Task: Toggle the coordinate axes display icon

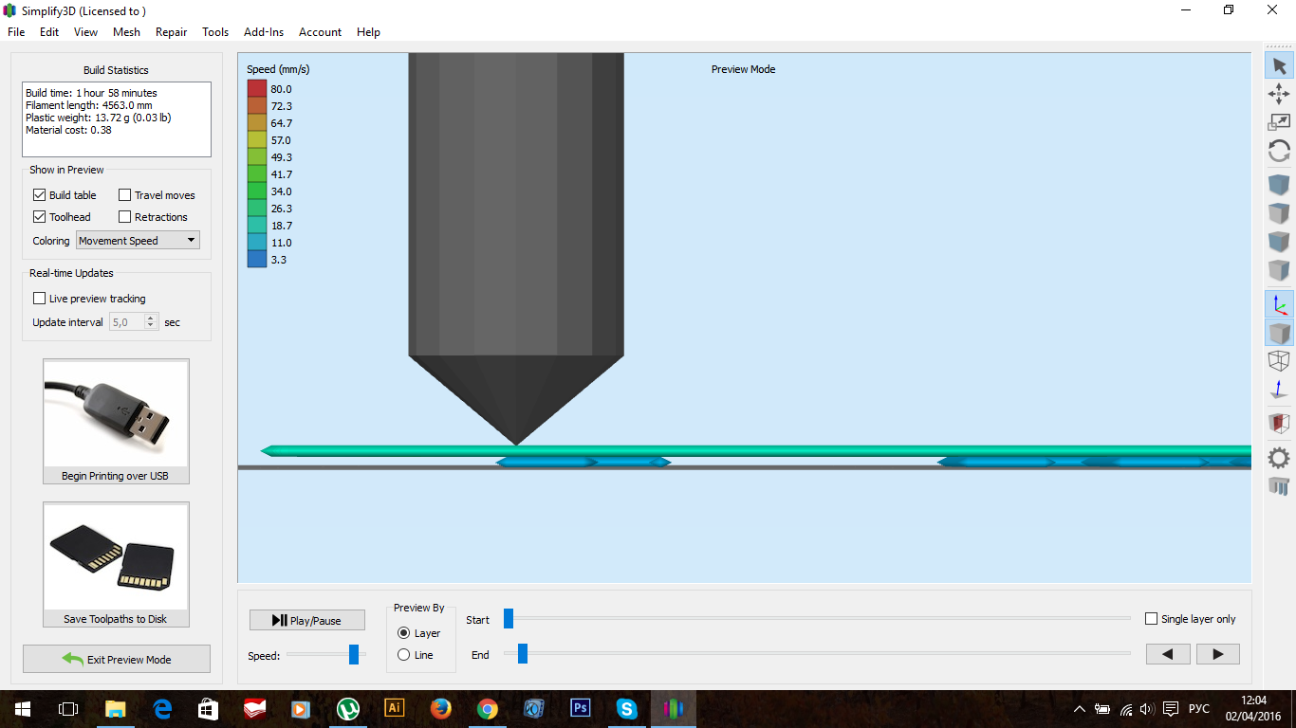Action: tap(1279, 304)
